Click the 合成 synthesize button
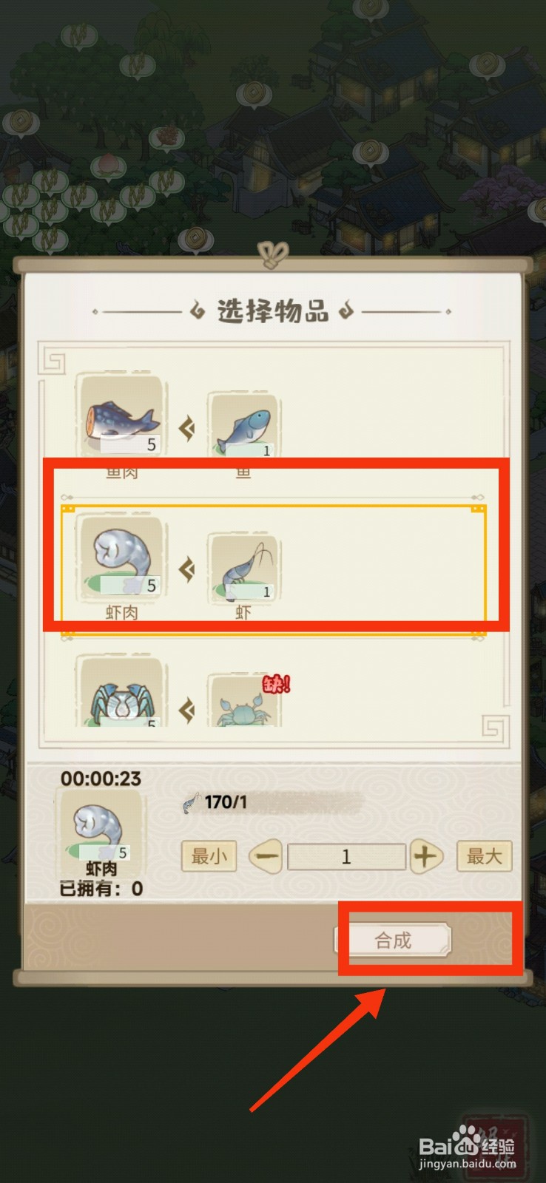Screen dimensions: 546x1183 [393, 940]
